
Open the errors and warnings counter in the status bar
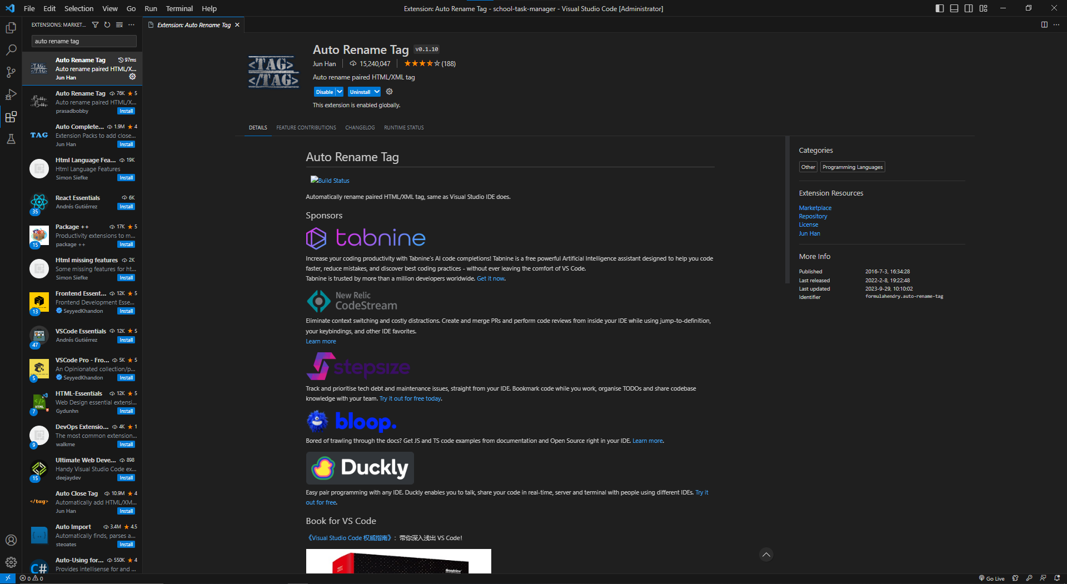click(32, 578)
